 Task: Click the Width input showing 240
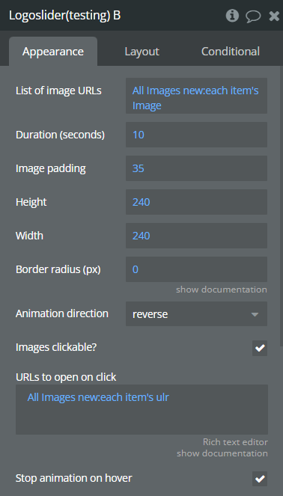pos(196,236)
